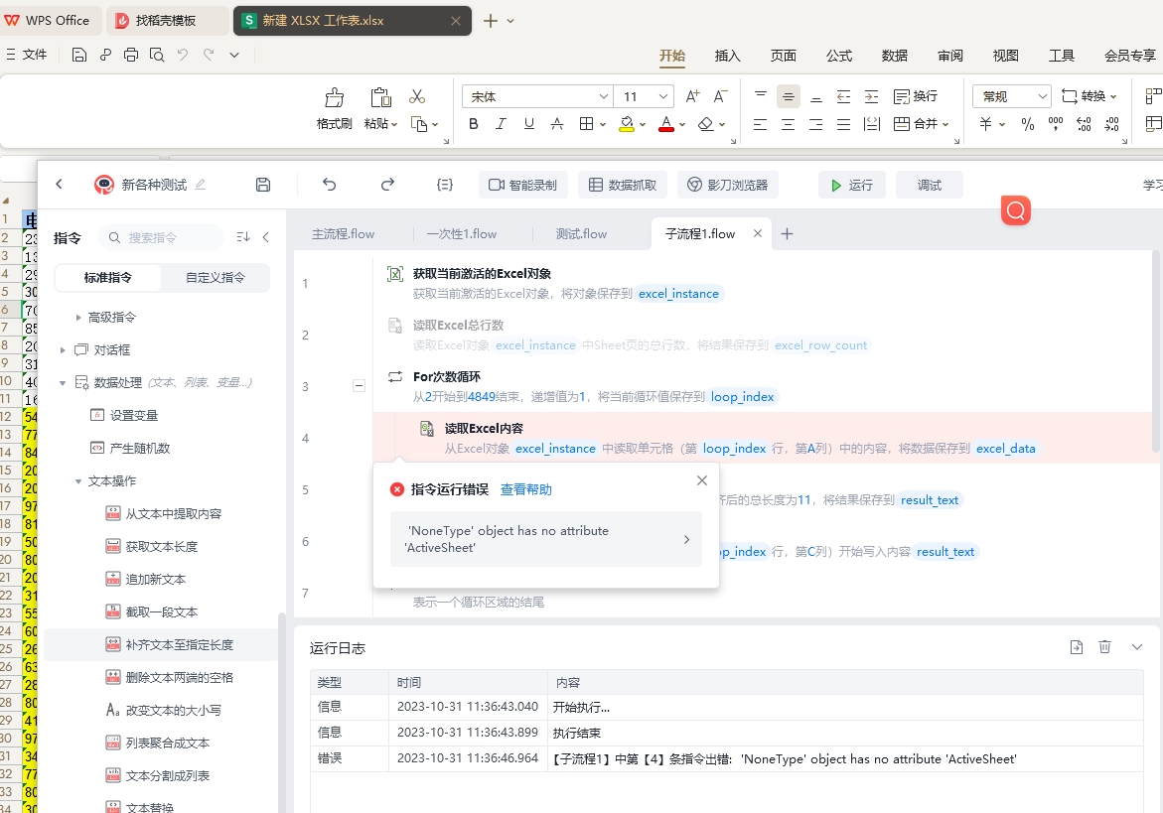Select the 自定义指令 toggle tab

pos(216,277)
